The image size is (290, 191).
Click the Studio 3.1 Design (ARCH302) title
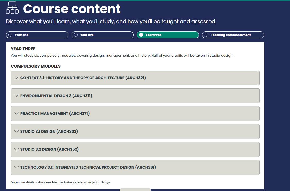tap(49, 131)
